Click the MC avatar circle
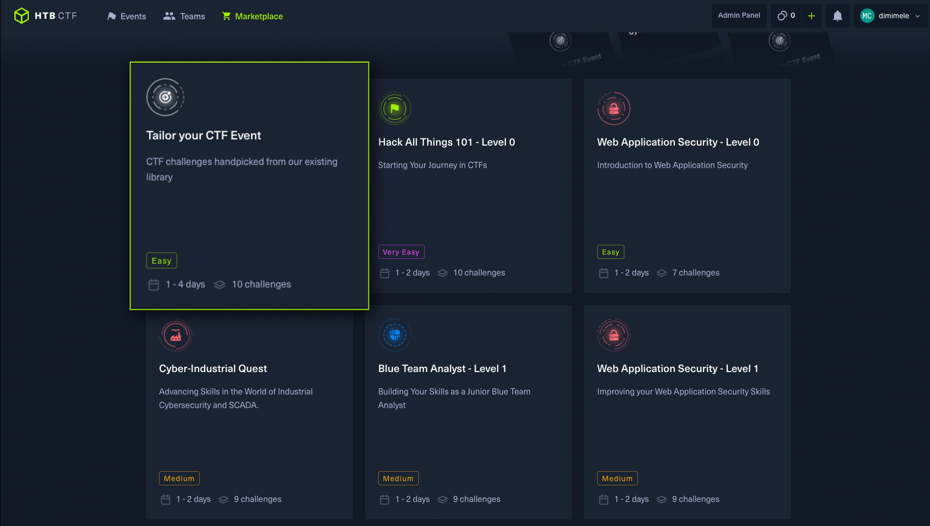 tap(867, 16)
